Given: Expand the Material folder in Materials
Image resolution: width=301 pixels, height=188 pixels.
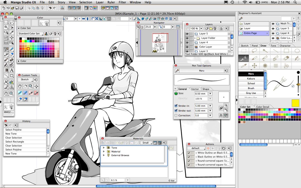Looking at the screenshot, I should (x=104, y=151).
